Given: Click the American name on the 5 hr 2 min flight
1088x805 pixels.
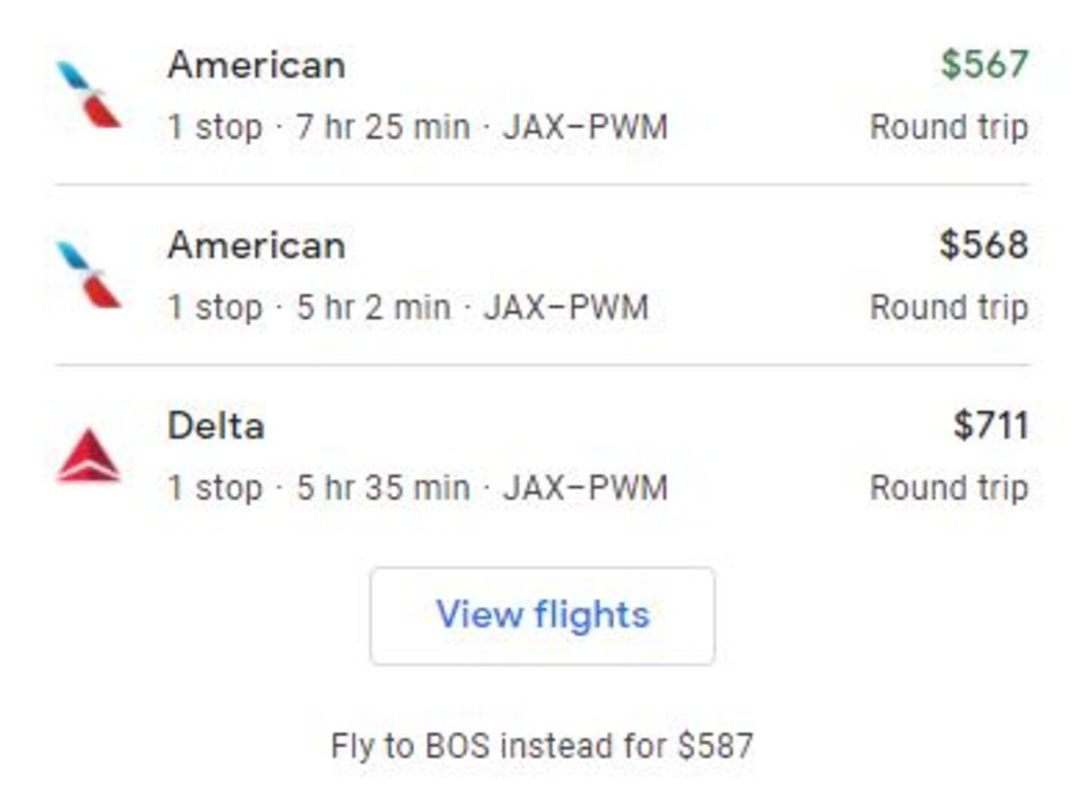Looking at the screenshot, I should (x=256, y=246).
